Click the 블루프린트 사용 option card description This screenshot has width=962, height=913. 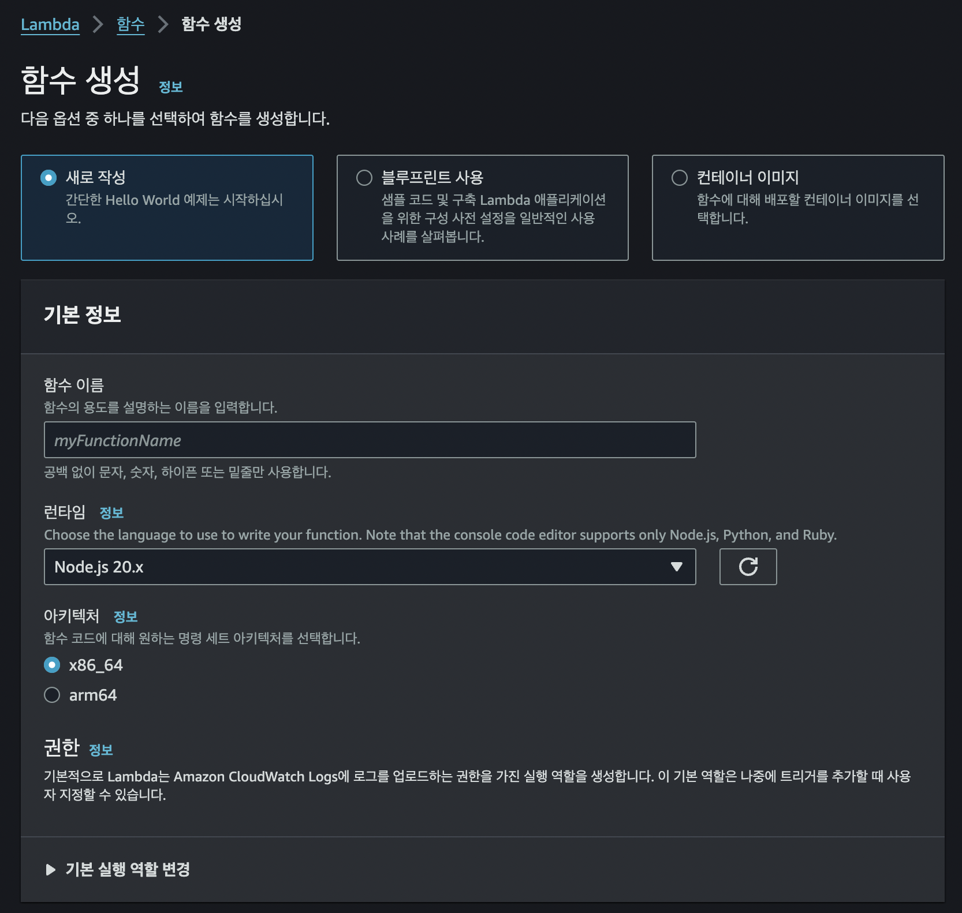click(x=494, y=218)
